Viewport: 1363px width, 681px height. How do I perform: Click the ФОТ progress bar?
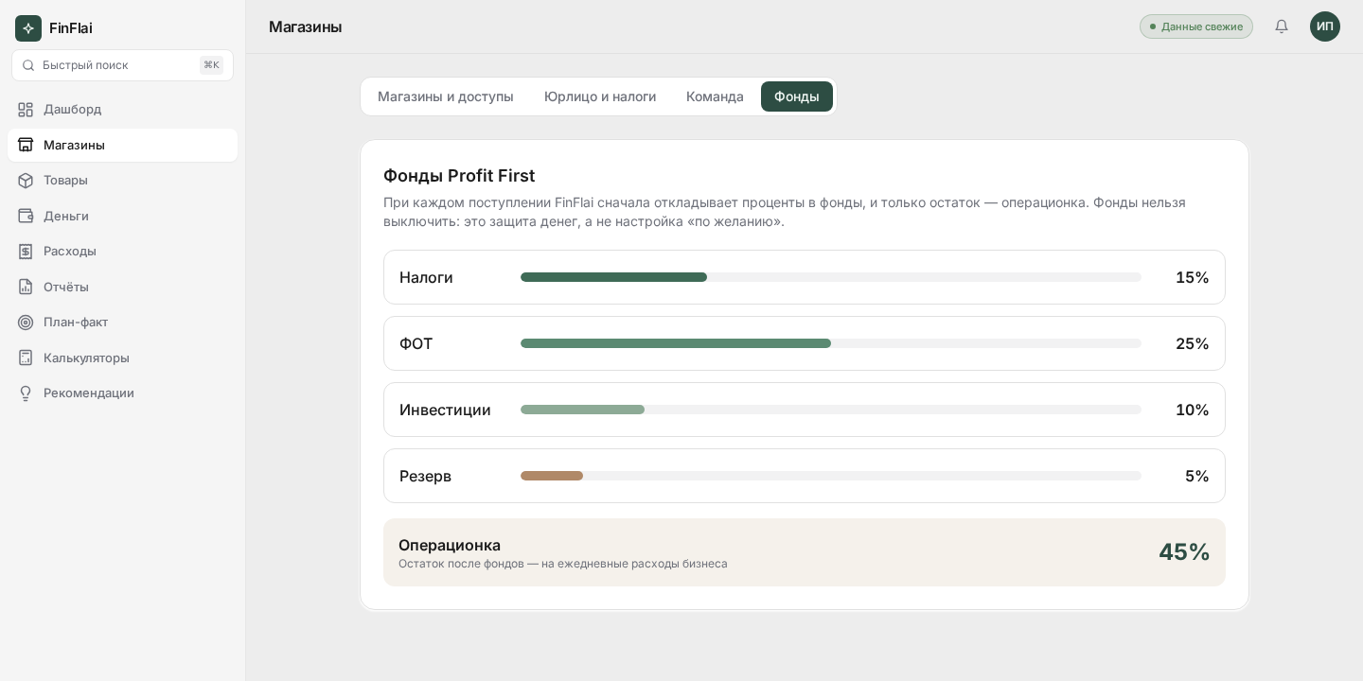pyautogui.click(x=831, y=343)
